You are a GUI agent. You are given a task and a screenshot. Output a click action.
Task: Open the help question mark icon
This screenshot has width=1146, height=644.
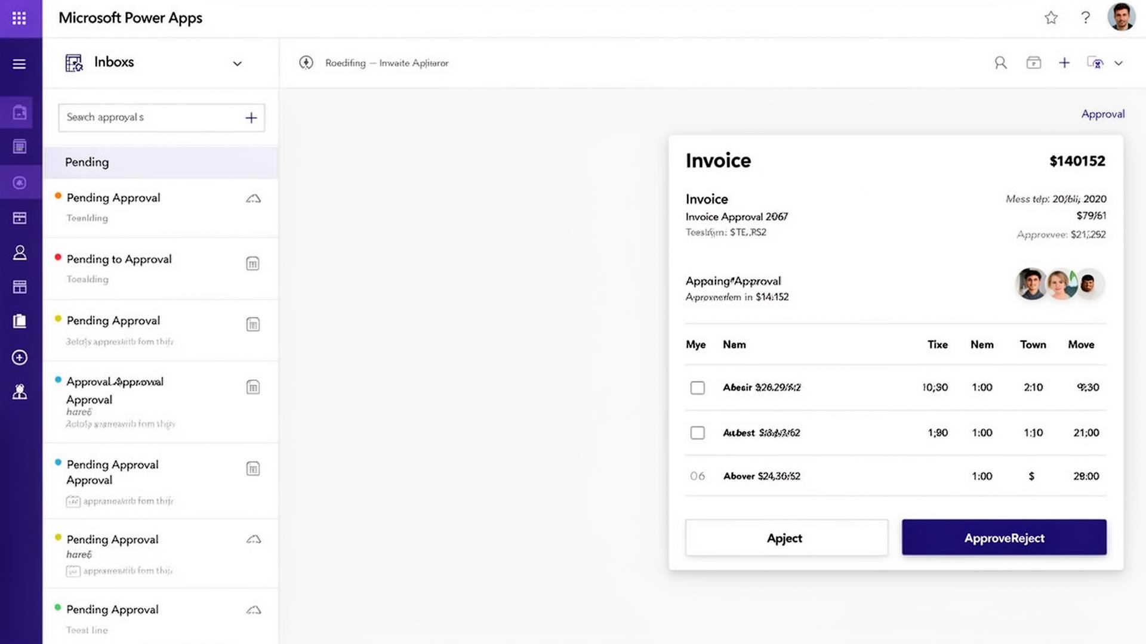(x=1086, y=18)
